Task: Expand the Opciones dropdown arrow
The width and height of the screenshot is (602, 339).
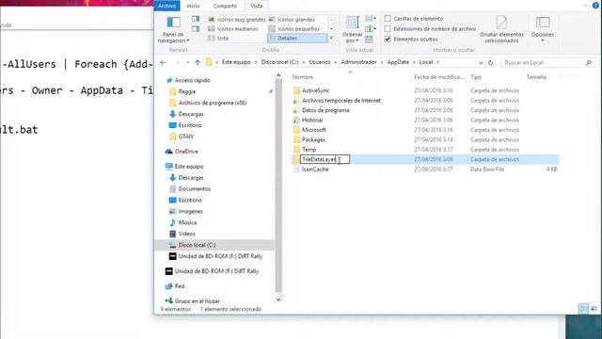Action: coord(543,40)
